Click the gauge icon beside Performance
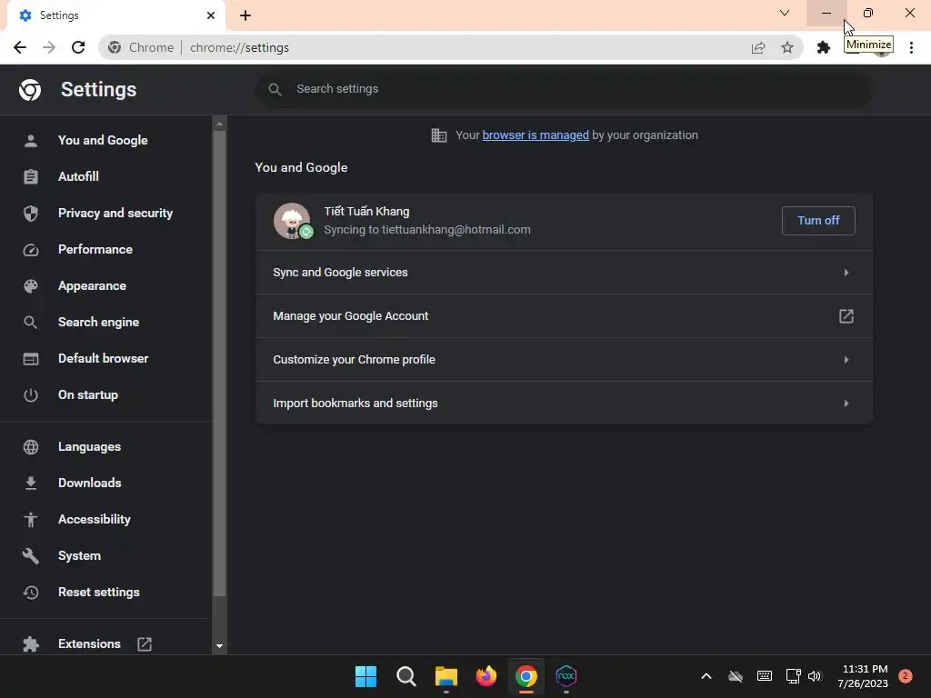The image size is (931, 698). click(x=31, y=250)
